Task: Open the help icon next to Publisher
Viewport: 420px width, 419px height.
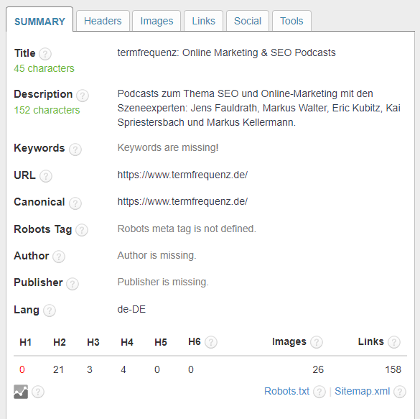Action: (73, 284)
